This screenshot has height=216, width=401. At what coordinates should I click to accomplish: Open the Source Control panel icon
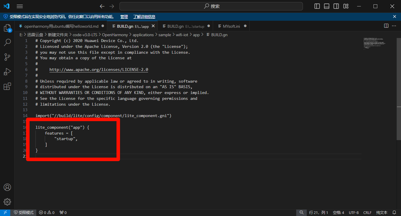point(7,57)
